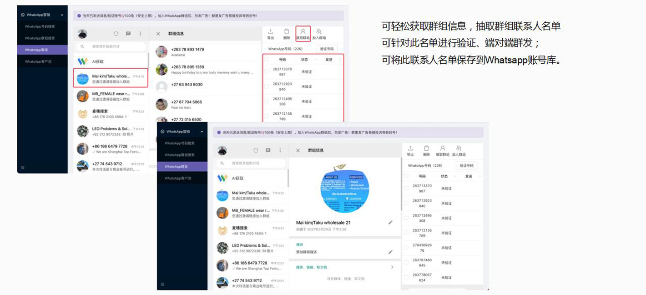
Task: Click 导出 export icon in back window
Action: [270, 31]
